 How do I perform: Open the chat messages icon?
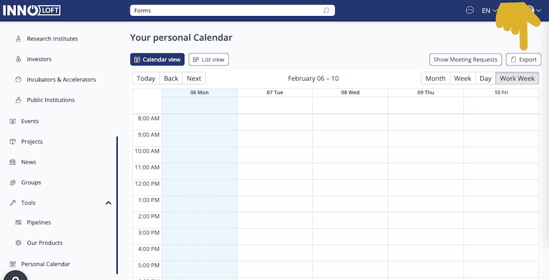click(470, 10)
